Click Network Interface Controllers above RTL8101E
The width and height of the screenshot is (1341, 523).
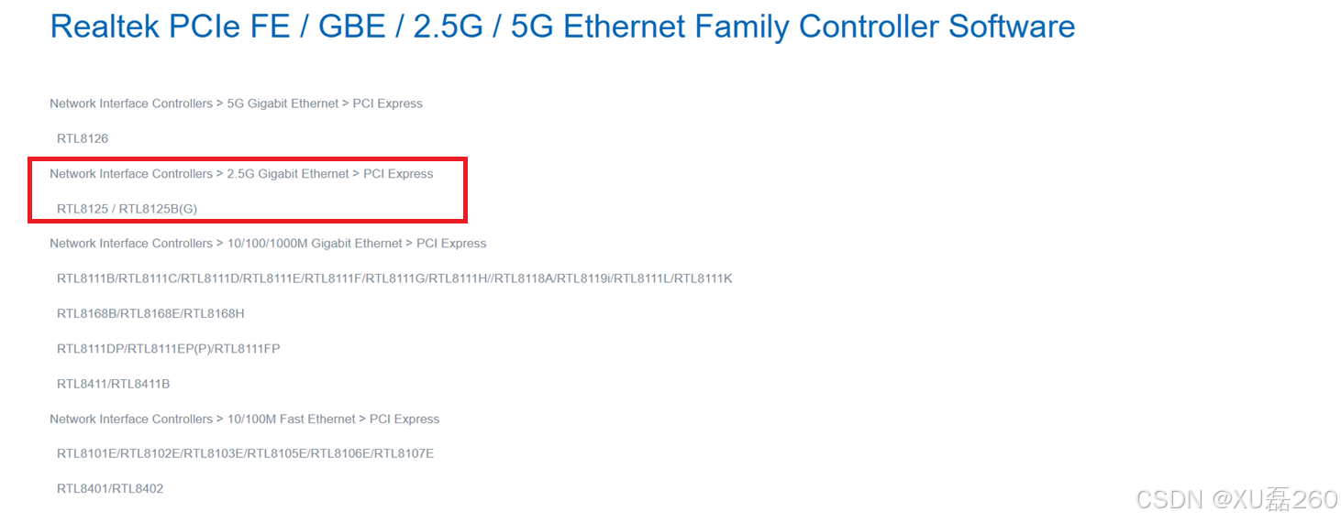pos(131,419)
